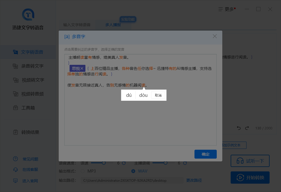The width and height of the screenshot is (281, 192).
Task: Click the 常见问题 link text
Action: pos(30,159)
